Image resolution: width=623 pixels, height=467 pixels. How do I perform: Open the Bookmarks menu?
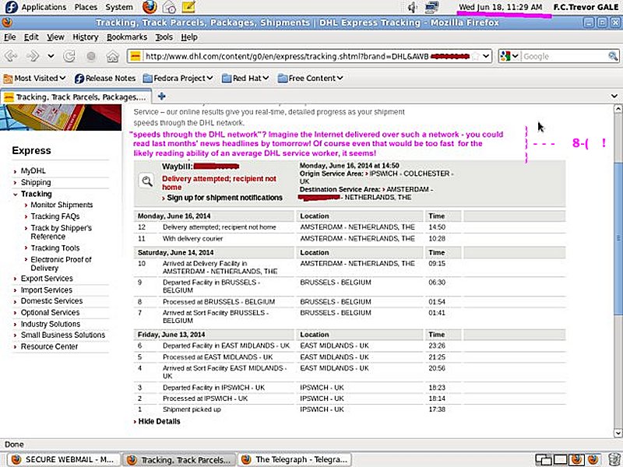tap(127, 37)
